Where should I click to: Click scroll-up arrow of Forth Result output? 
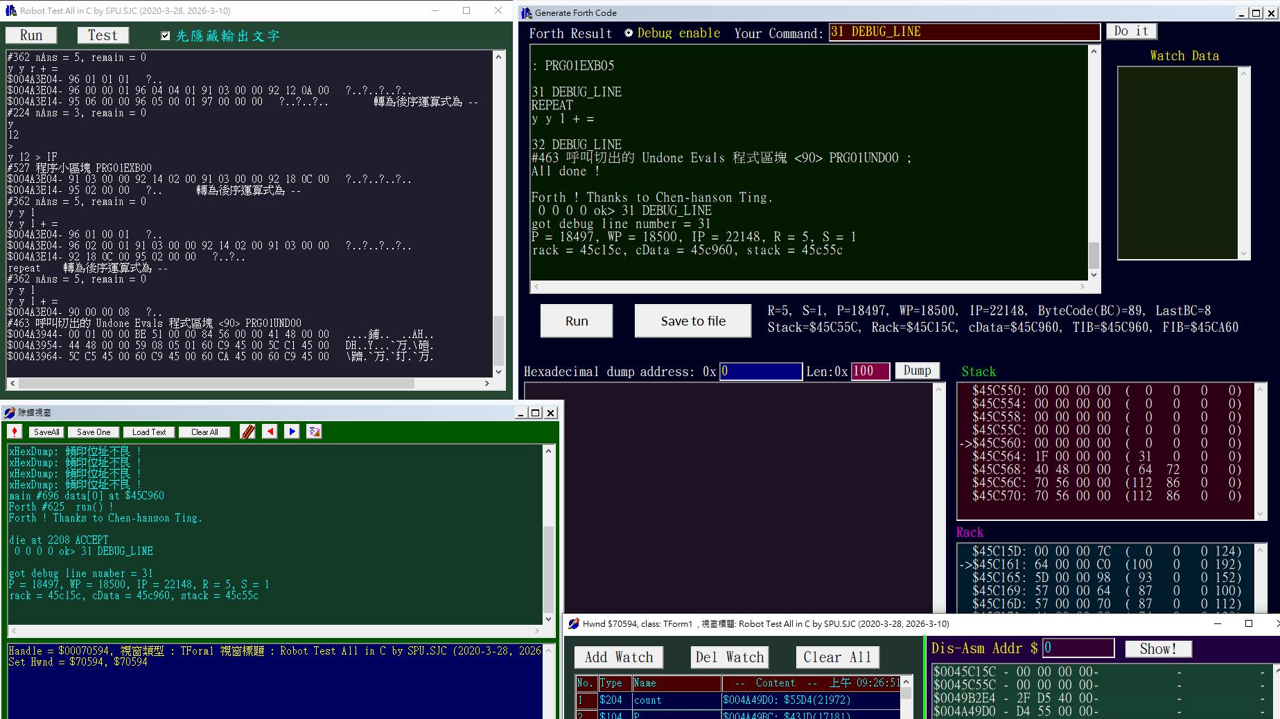coord(1094,51)
